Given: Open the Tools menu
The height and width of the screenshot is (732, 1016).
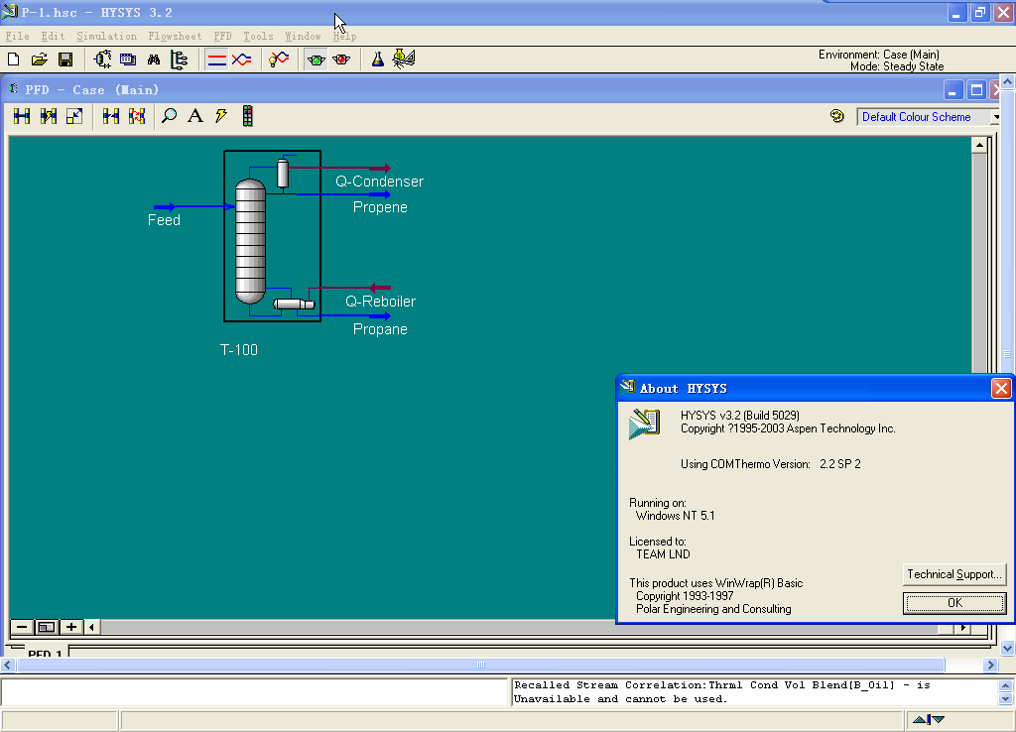Looking at the screenshot, I should pyautogui.click(x=259, y=37).
